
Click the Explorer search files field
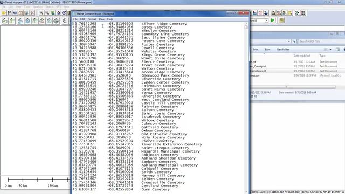click(321, 41)
